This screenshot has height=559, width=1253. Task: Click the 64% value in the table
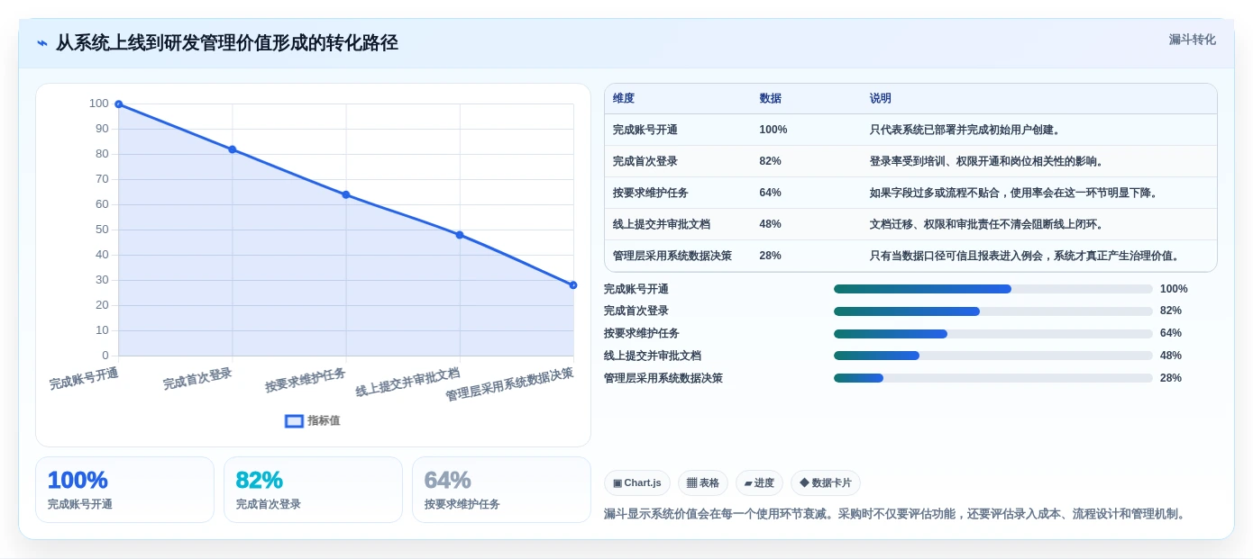point(771,193)
